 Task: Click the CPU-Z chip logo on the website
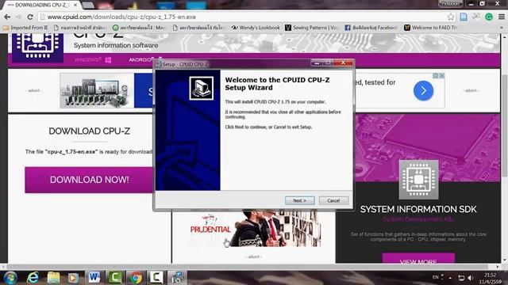pyautogui.click(x=38, y=47)
